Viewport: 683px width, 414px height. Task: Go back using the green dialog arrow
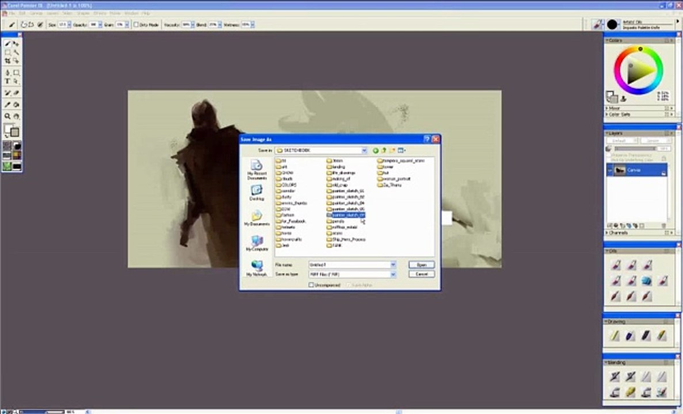click(375, 150)
